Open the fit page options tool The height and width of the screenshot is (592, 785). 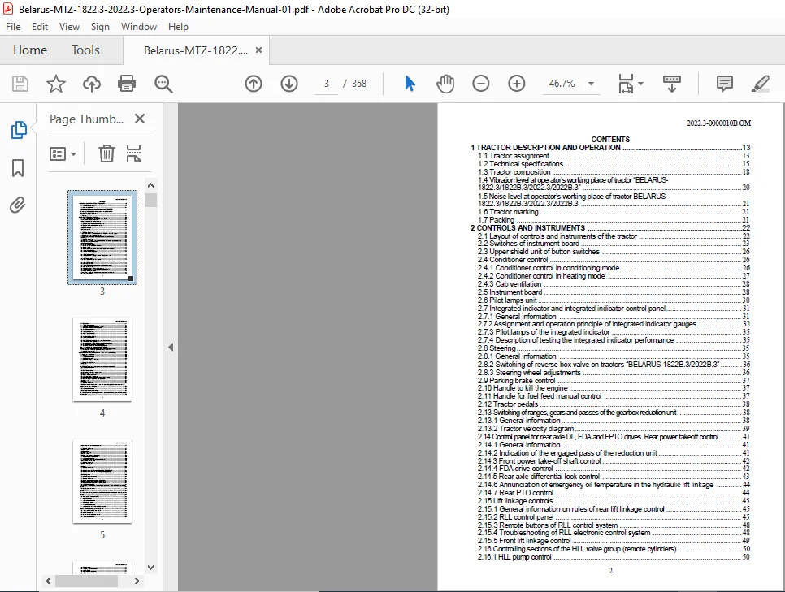(630, 84)
